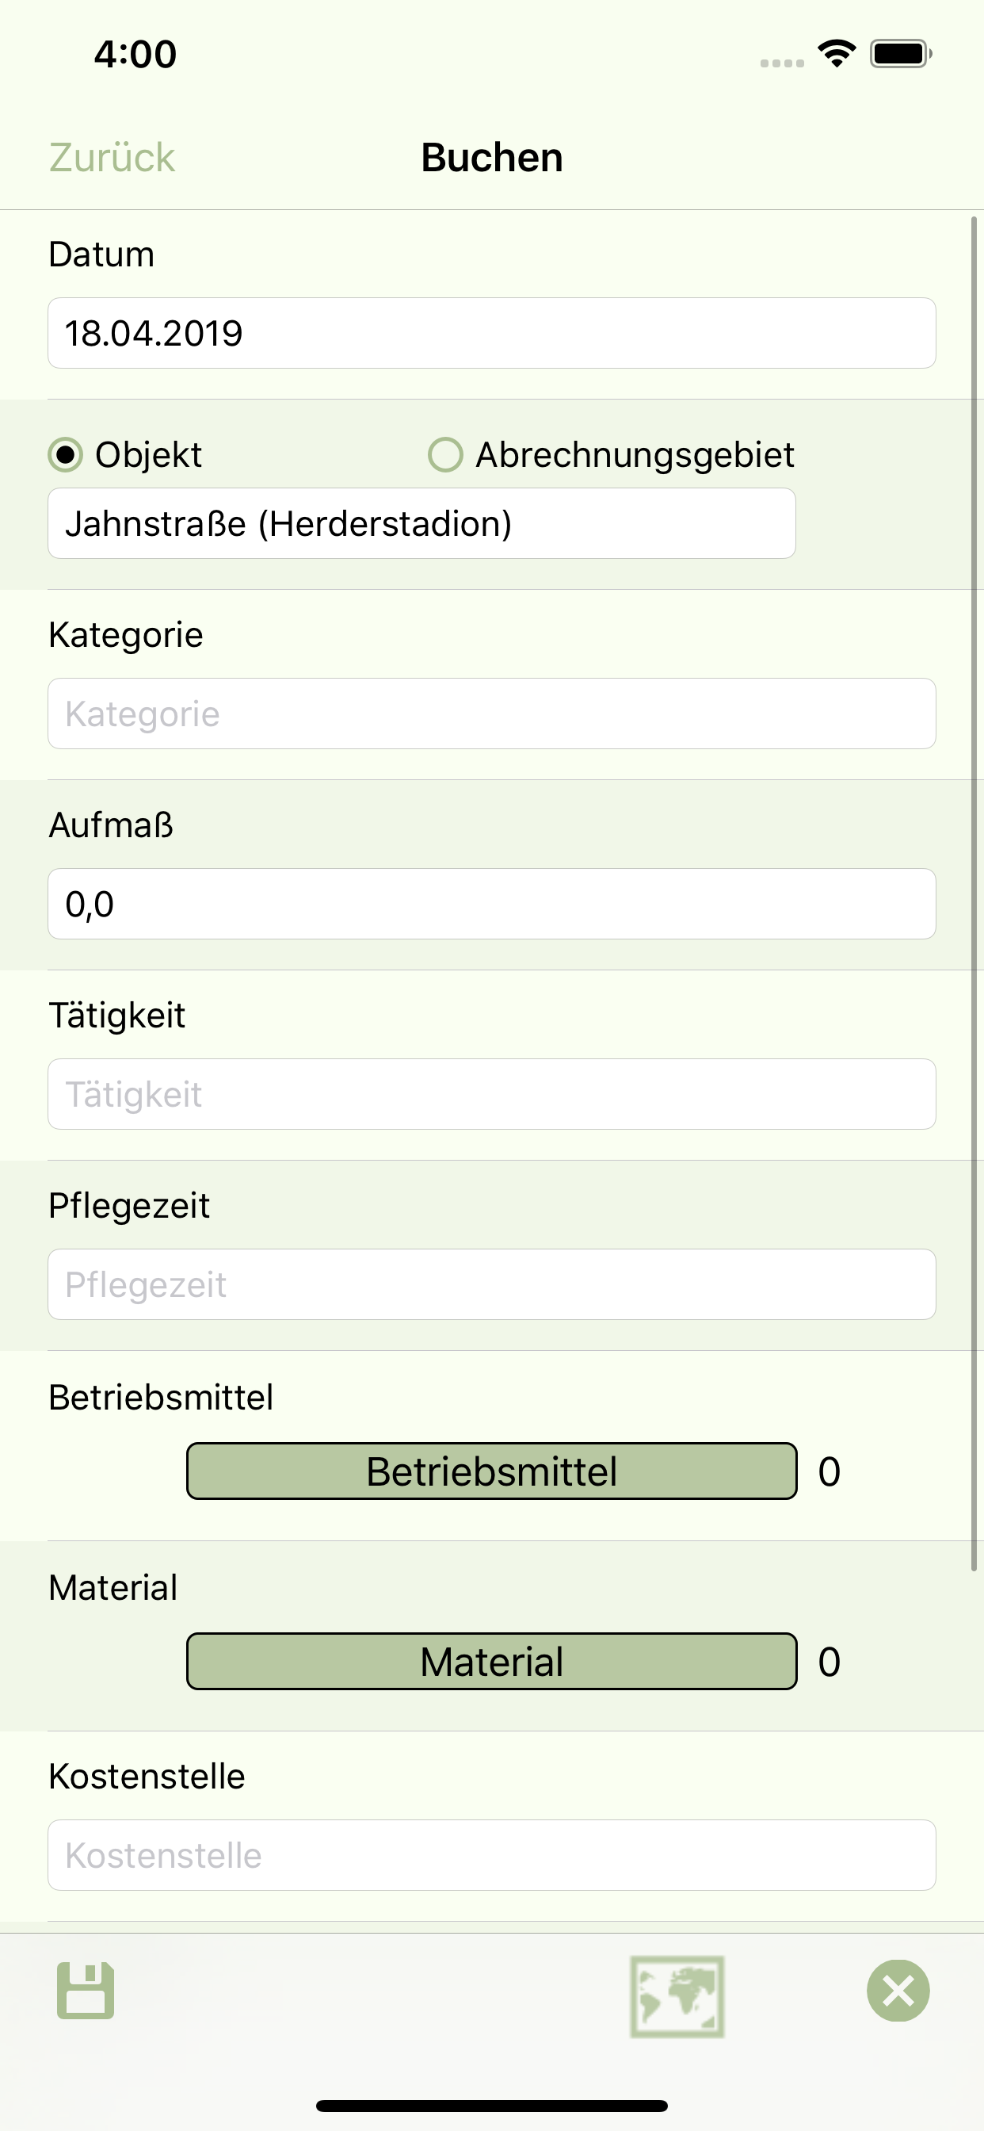
Task: Tap the Pflegezeit input field
Action: coord(492,1284)
